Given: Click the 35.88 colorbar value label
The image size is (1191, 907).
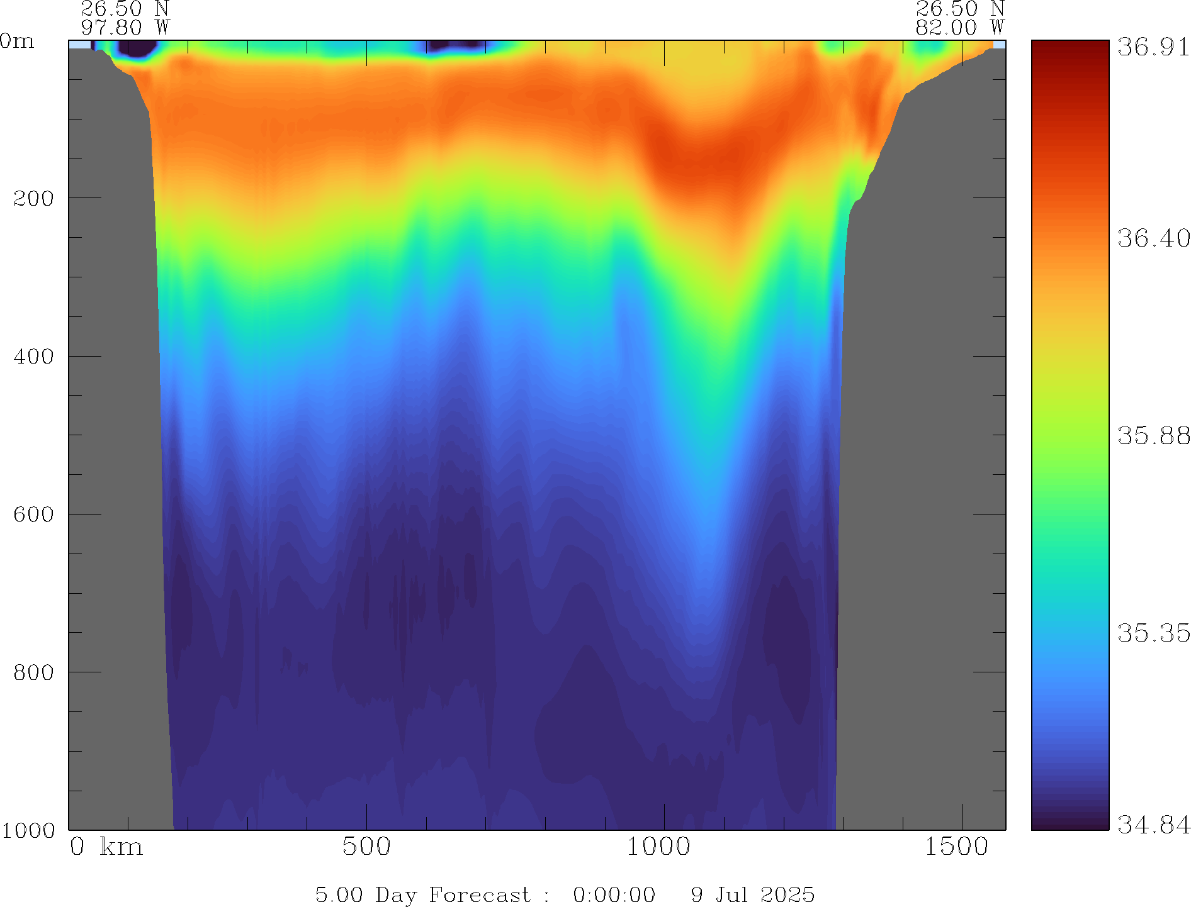Looking at the screenshot, I should pos(1153,435).
